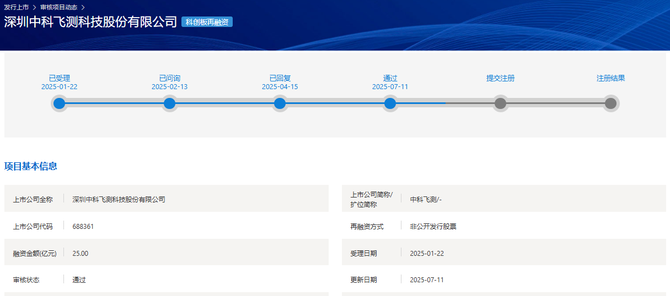Click the stock code 688361
Screen dimensions: 670x296
(x=83, y=226)
